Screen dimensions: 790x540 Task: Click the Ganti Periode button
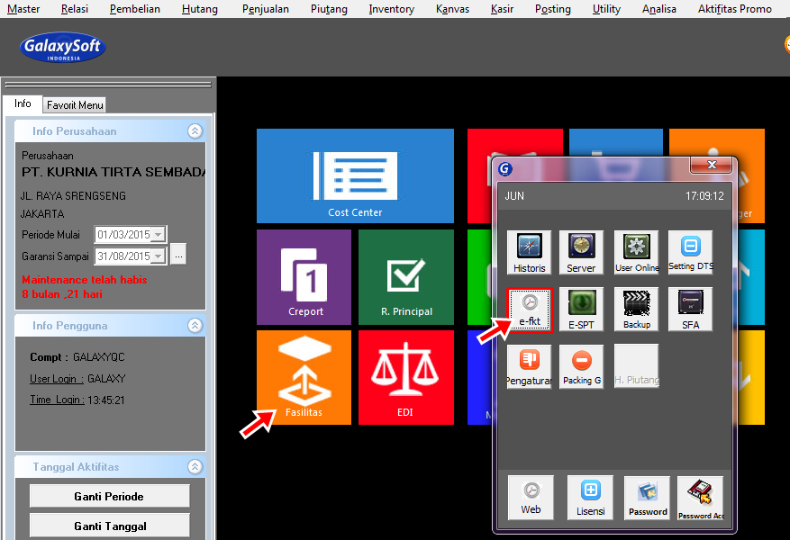click(x=109, y=496)
